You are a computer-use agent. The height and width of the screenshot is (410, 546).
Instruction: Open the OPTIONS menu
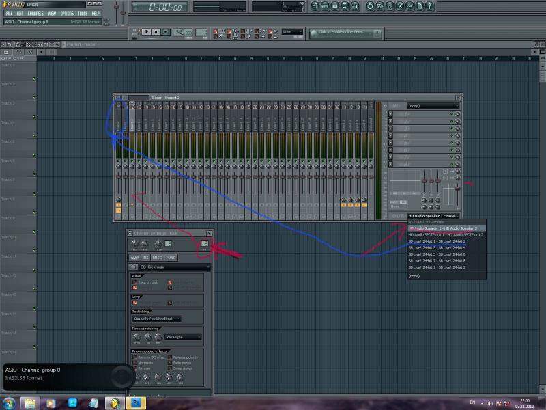click(x=66, y=13)
